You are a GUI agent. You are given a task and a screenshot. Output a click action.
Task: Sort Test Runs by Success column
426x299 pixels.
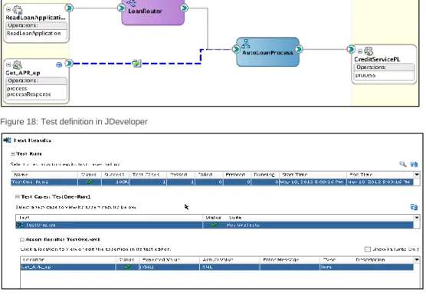(x=115, y=175)
